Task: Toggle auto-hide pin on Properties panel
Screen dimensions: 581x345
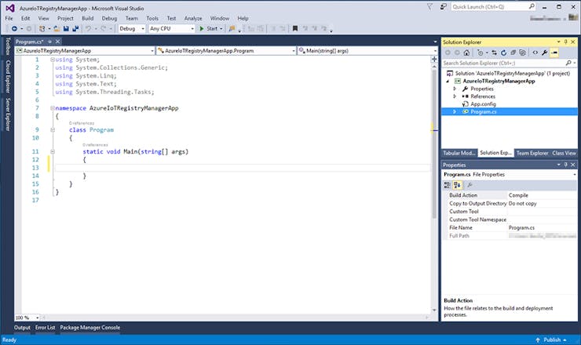Action: [x=566, y=165]
